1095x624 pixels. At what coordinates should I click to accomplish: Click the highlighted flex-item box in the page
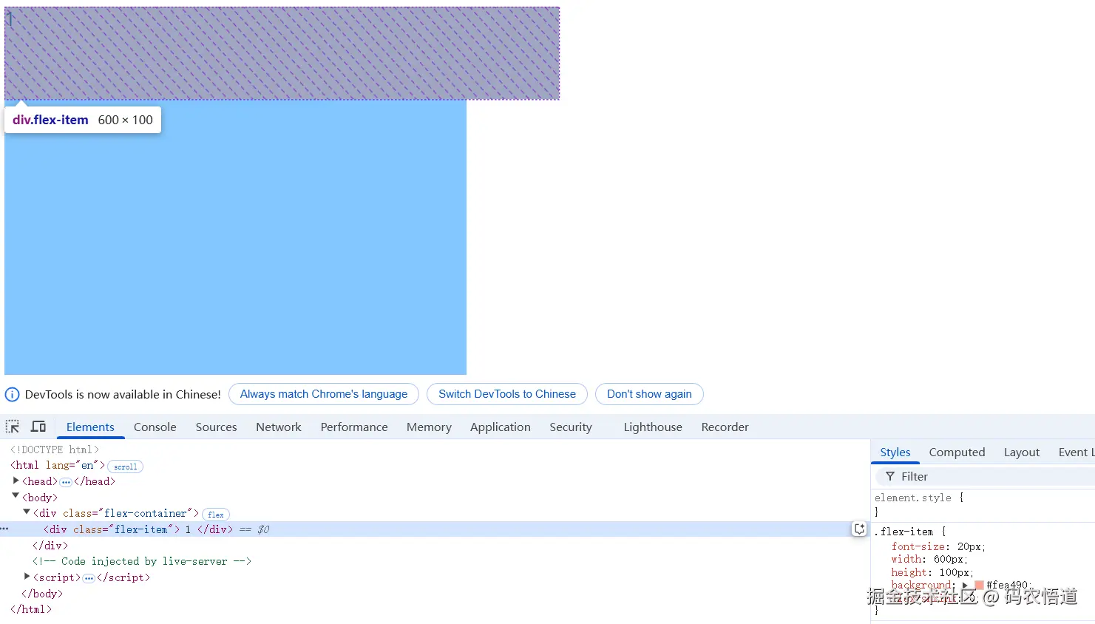282,53
